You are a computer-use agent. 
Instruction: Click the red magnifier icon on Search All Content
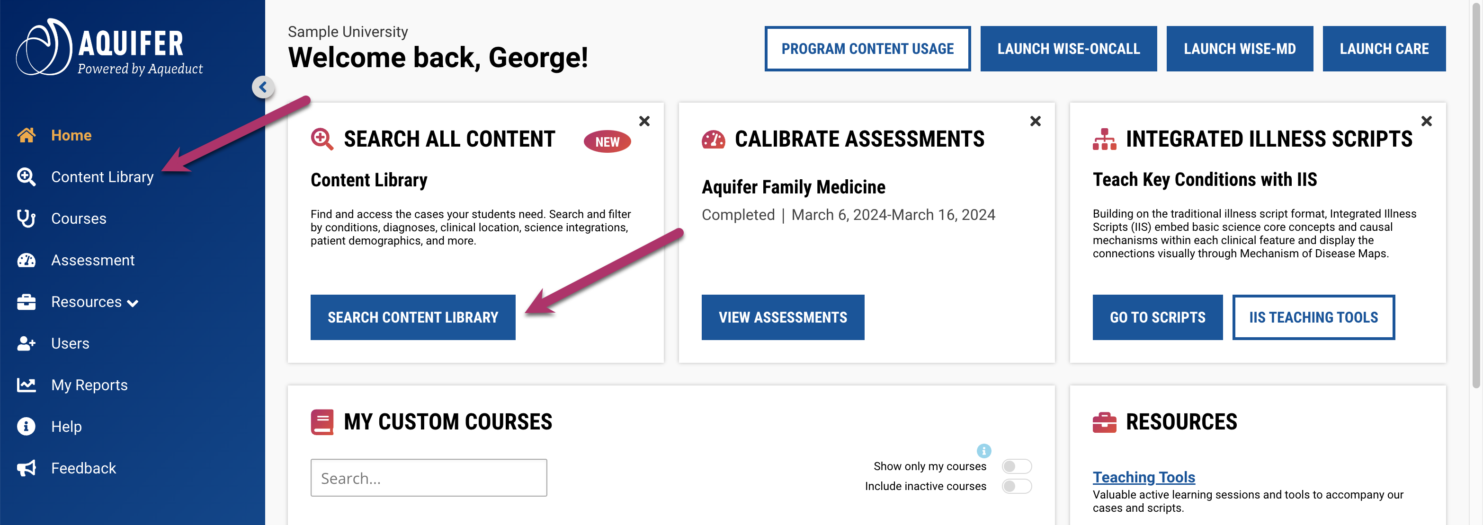click(x=322, y=139)
